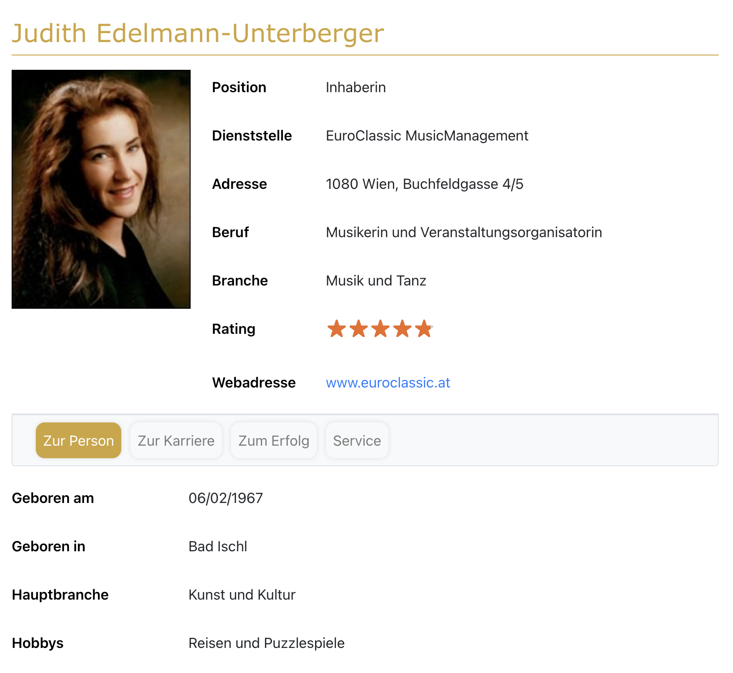This screenshot has height=673, width=733.
Task: Click the EuroClassic MusicManagement text
Action: [426, 136]
